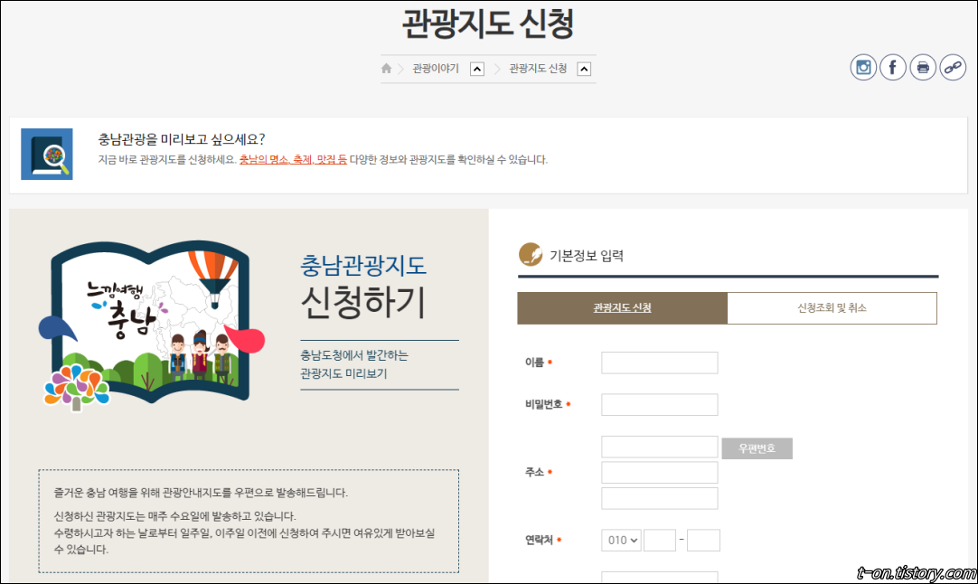Share page via Facebook icon
Screen dimensions: 978x584
893,68
